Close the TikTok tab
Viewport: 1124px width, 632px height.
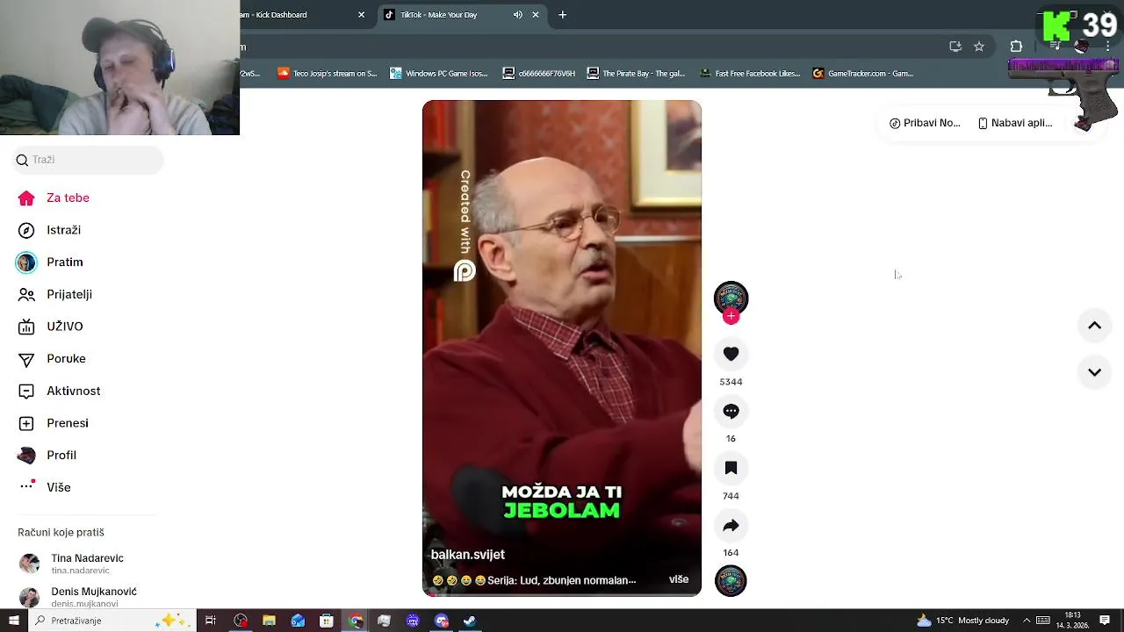click(536, 15)
